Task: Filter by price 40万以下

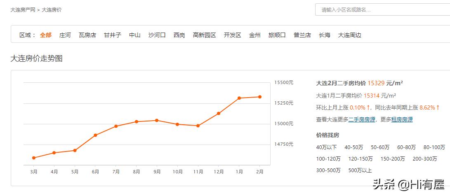Action: (326, 147)
